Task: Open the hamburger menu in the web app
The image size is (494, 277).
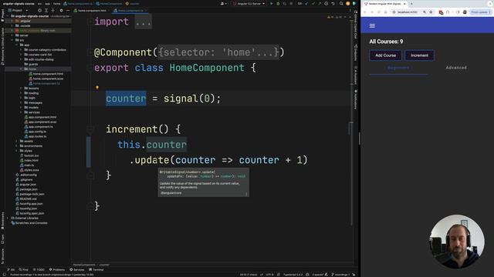Action: 372,25
